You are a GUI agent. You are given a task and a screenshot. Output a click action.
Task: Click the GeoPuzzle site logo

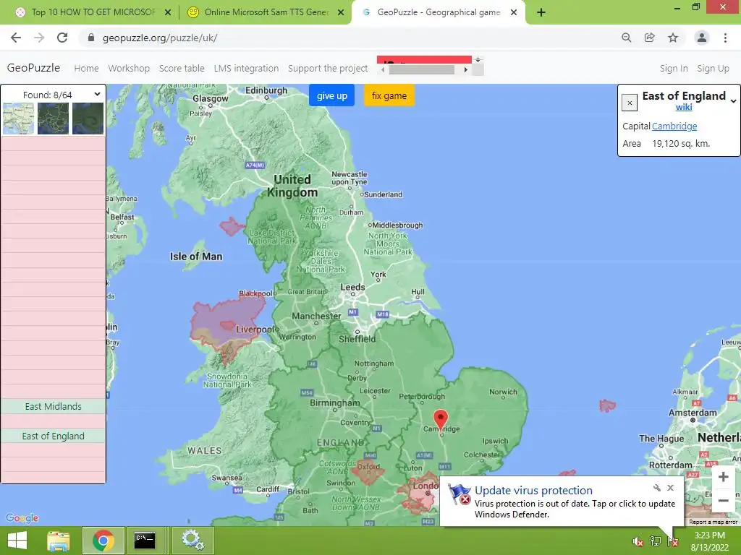tap(33, 67)
